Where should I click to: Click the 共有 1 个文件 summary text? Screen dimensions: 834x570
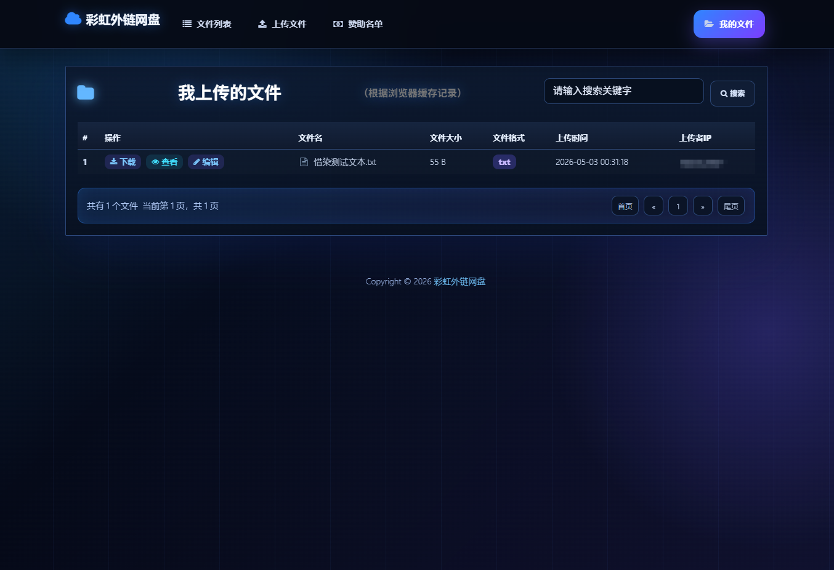tap(112, 206)
